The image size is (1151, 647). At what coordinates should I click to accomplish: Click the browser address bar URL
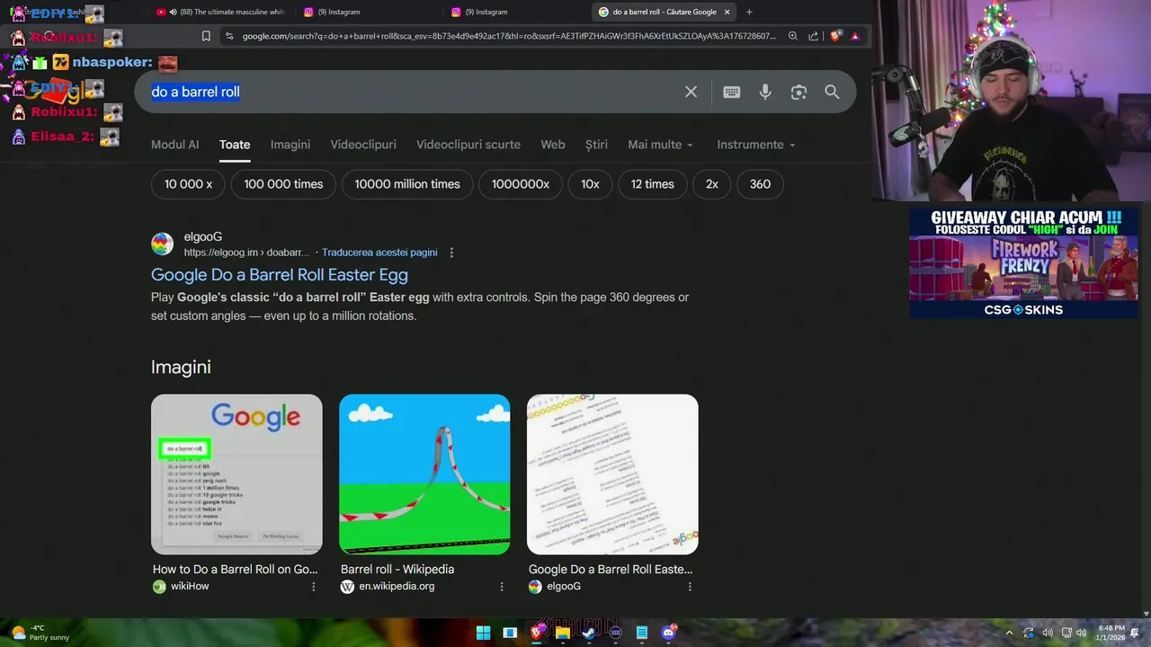click(x=508, y=36)
